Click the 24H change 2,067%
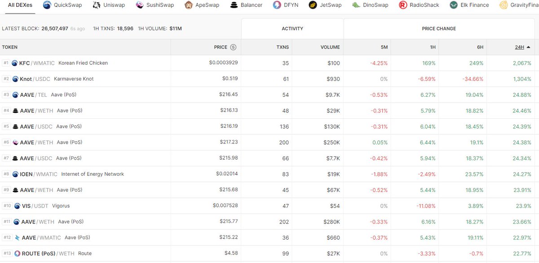This screenshot has width=539, height=263. point(521,63)
